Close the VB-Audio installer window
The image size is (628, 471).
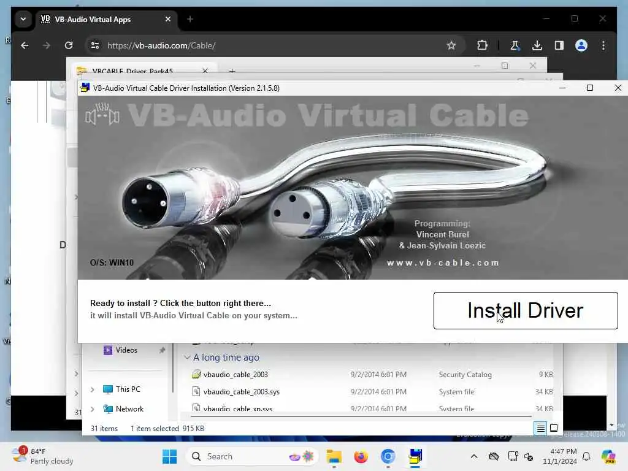618,88
